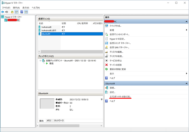This screenshot has height=132, width=189.
Task: Click the 接続 action link
Action: pyautogui.click(x=112, y=88)
